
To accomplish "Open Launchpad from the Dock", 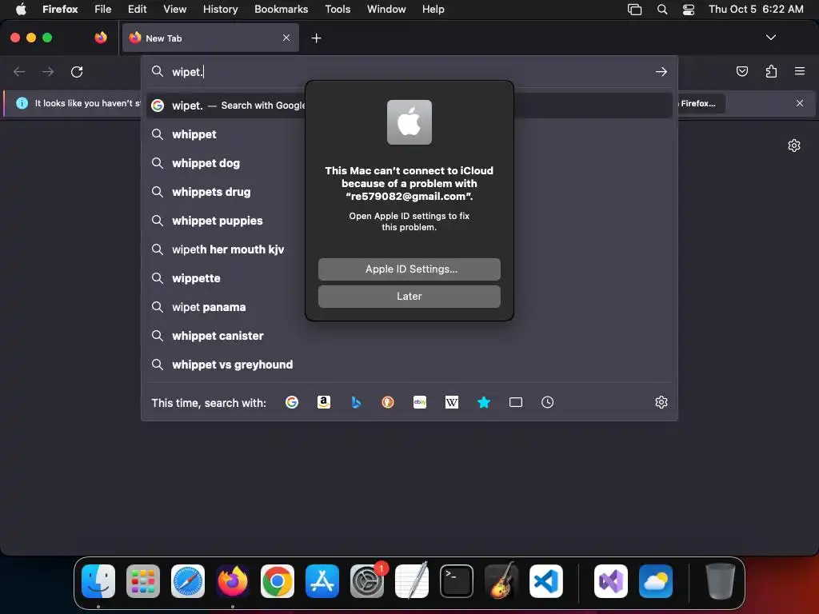I will click(x=143, y=581).
